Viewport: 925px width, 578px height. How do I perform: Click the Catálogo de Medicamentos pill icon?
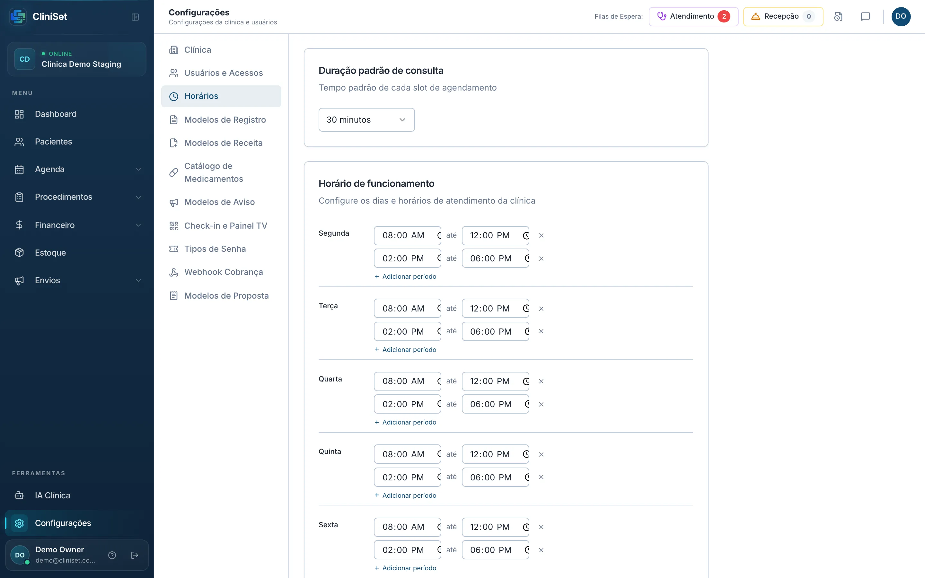pos(173,172)
